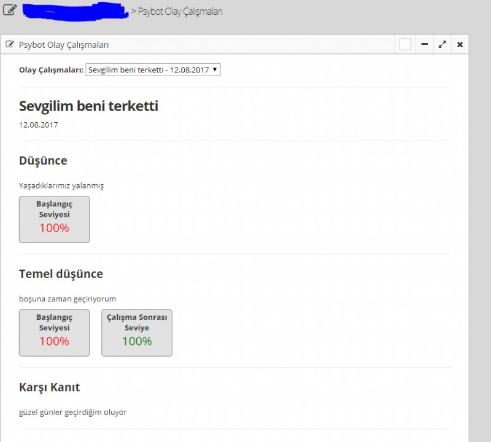Click the Psybot Olay Çalışmaları breadcrumb text
The image size is (491, 442).
pos(180,12)
